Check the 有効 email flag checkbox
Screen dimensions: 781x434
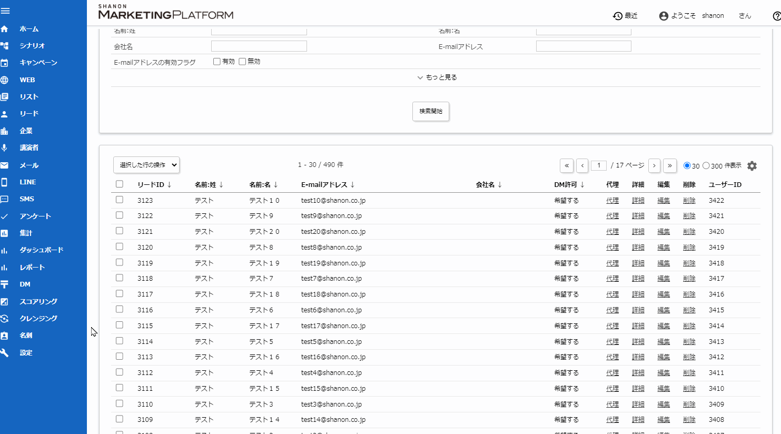click(216, 62)
